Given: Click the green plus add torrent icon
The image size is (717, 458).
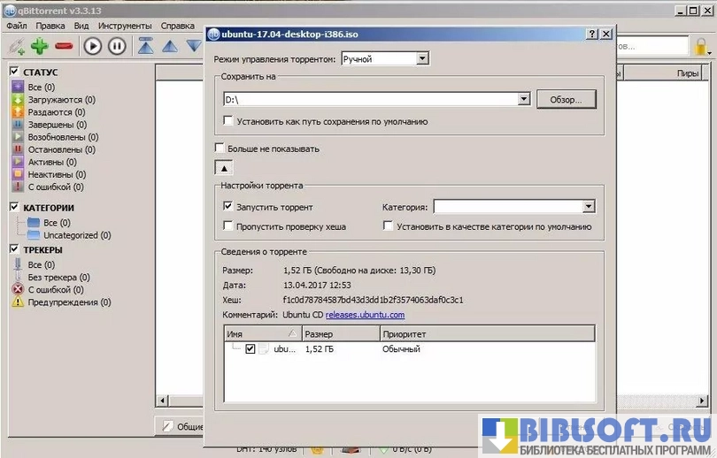Looking at the screenshot, I should [x=39, y=46].
